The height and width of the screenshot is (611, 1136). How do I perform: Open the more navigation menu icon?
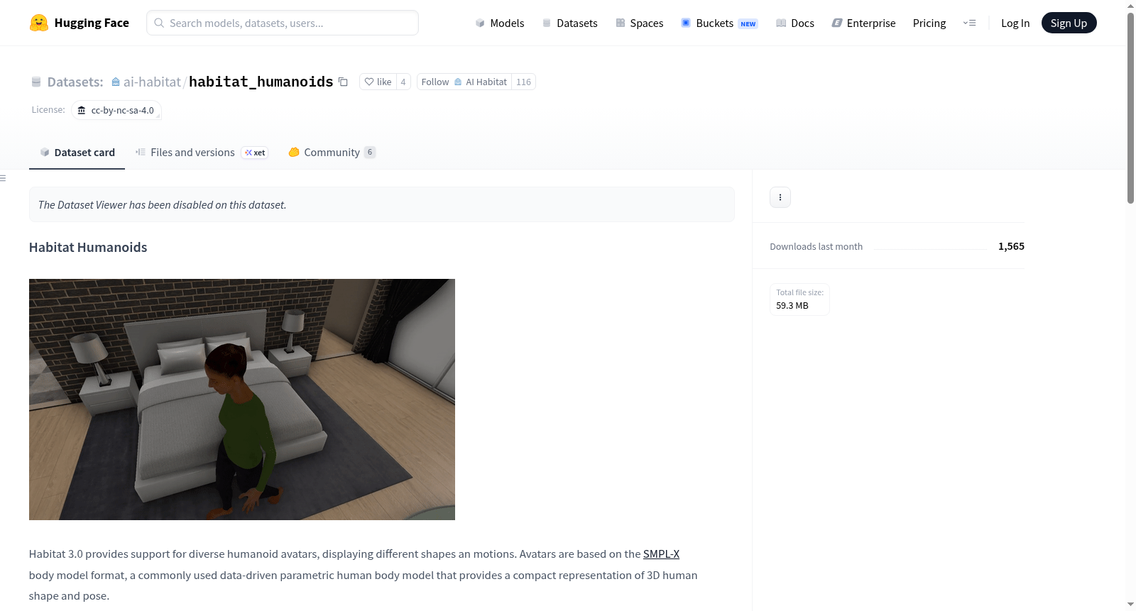point(969,23)
